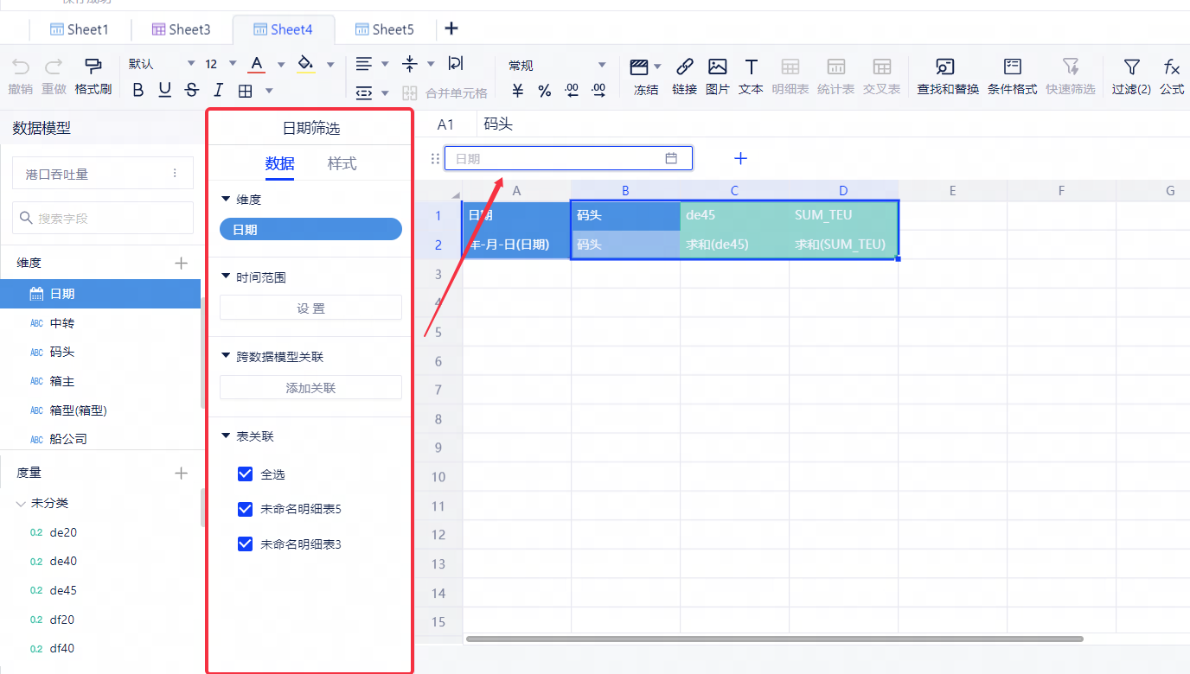Toggle bold text formatting

138,90
